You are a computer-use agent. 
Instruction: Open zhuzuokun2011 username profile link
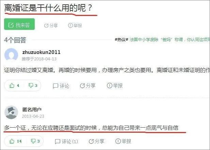point(42,52)
